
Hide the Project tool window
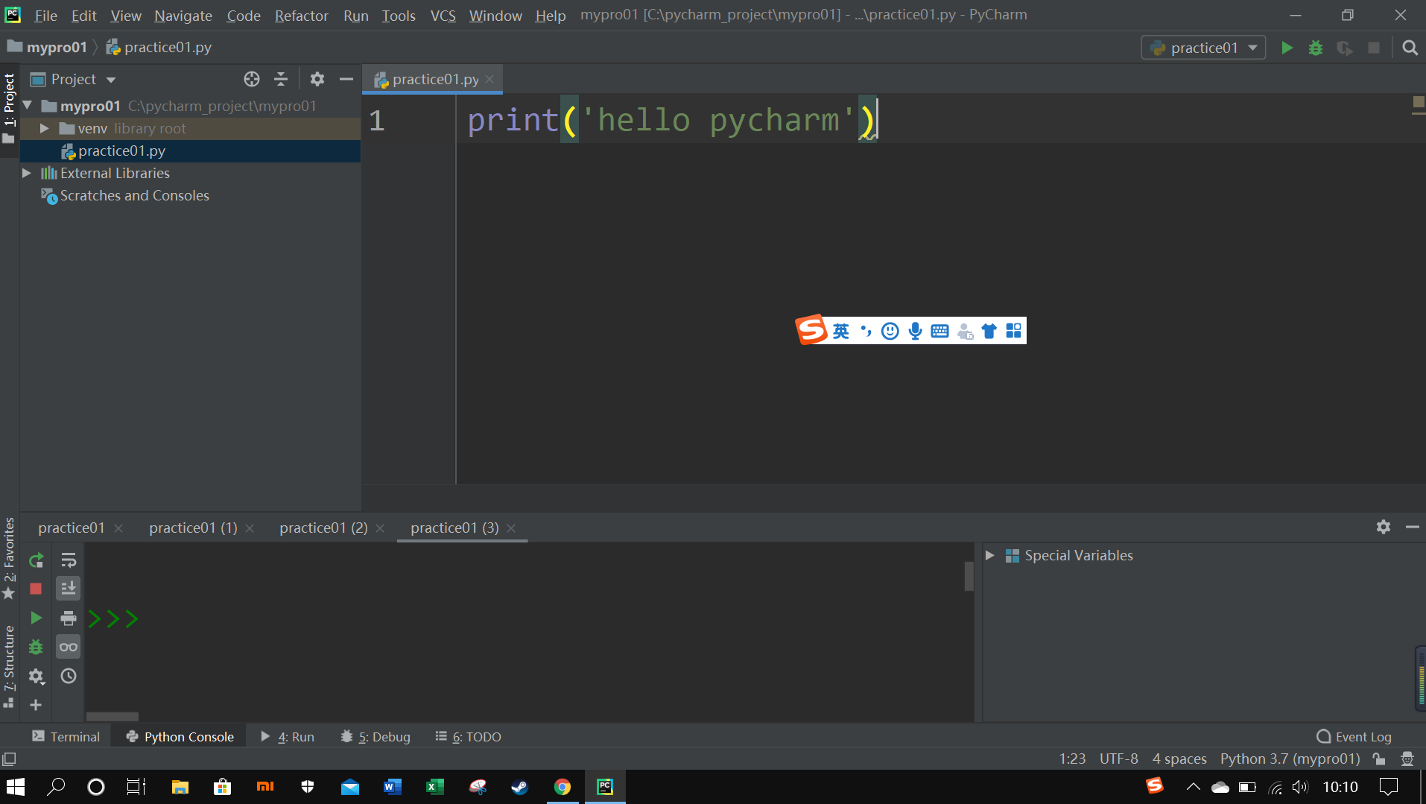pyautogui.click(x=346, y=79)
